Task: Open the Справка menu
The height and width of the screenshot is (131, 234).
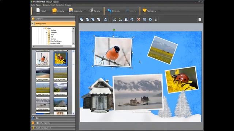Action: pos(68,5)
